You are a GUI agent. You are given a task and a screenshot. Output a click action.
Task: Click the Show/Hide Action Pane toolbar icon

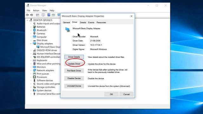pos(53,15)
